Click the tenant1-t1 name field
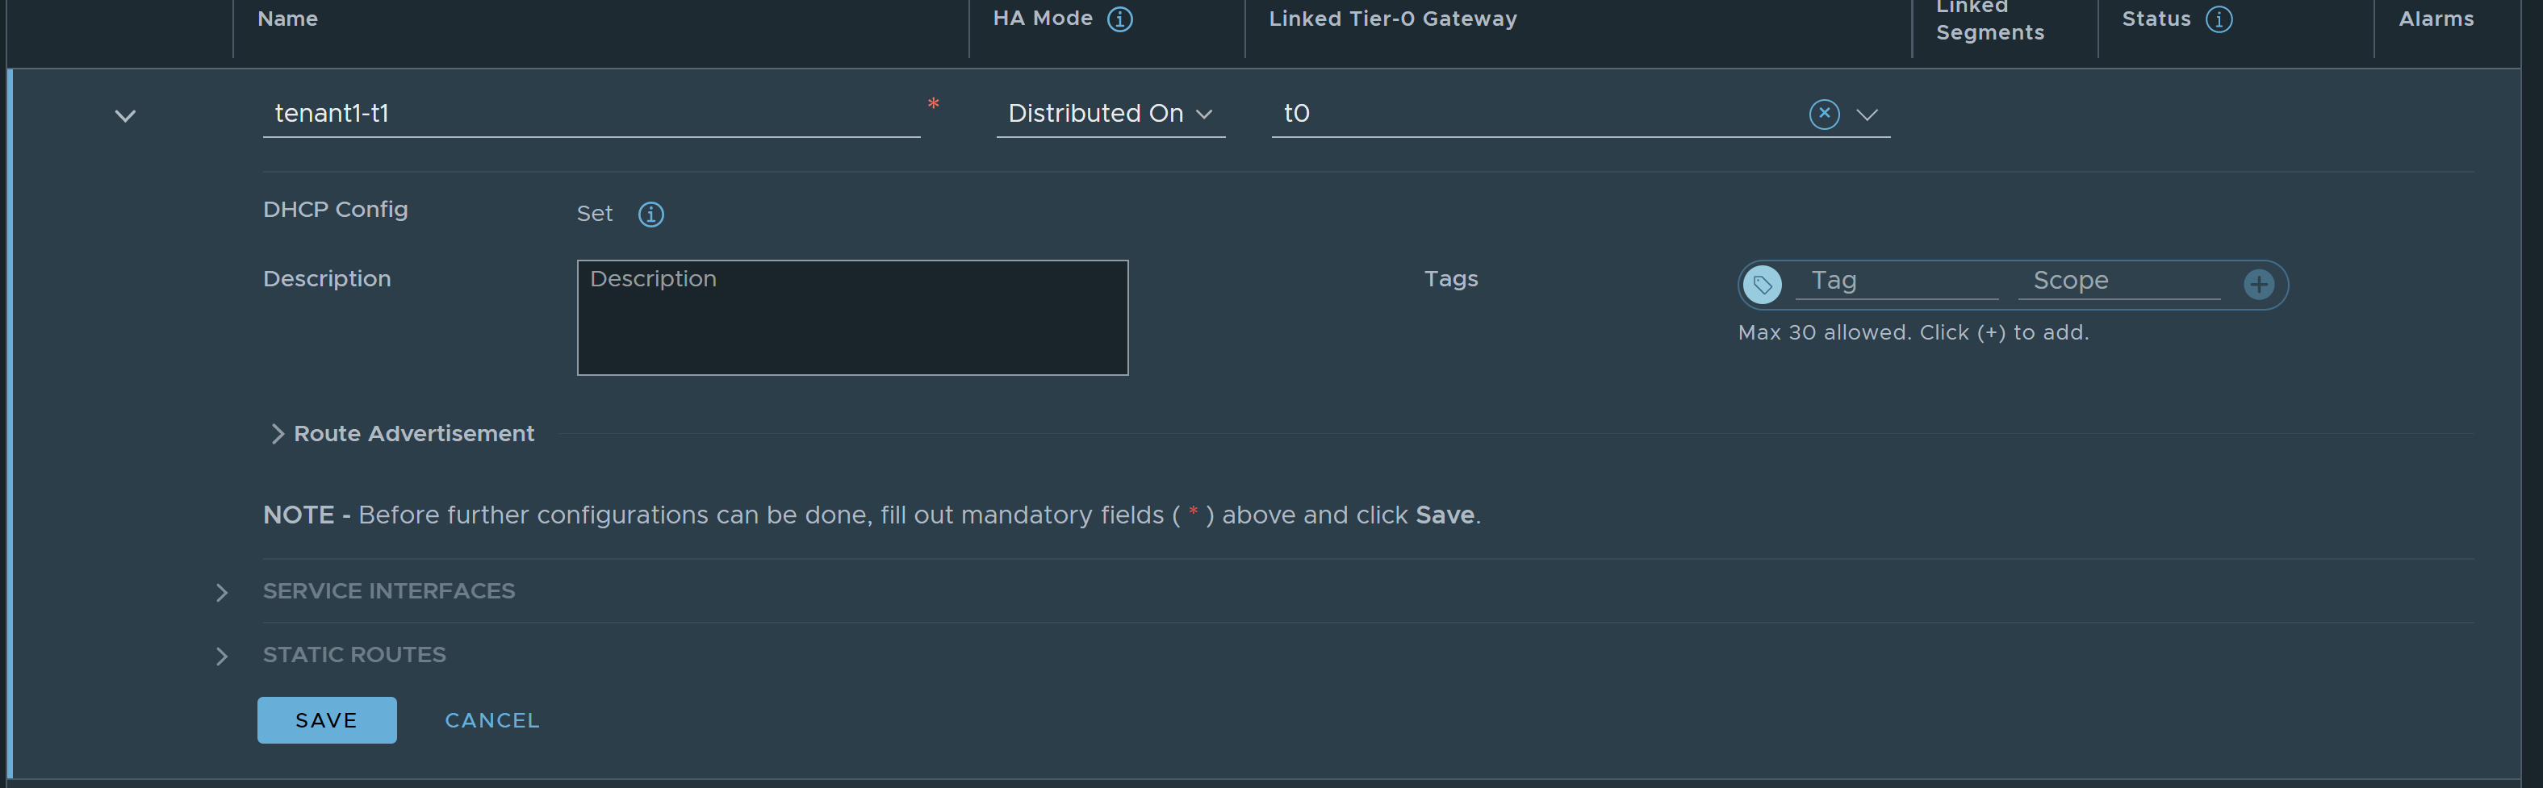Image resolution: width=2543 pixels, height=788 pixels. (592, 115)
